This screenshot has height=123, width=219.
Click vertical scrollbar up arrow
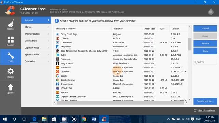tap(190, 27)
